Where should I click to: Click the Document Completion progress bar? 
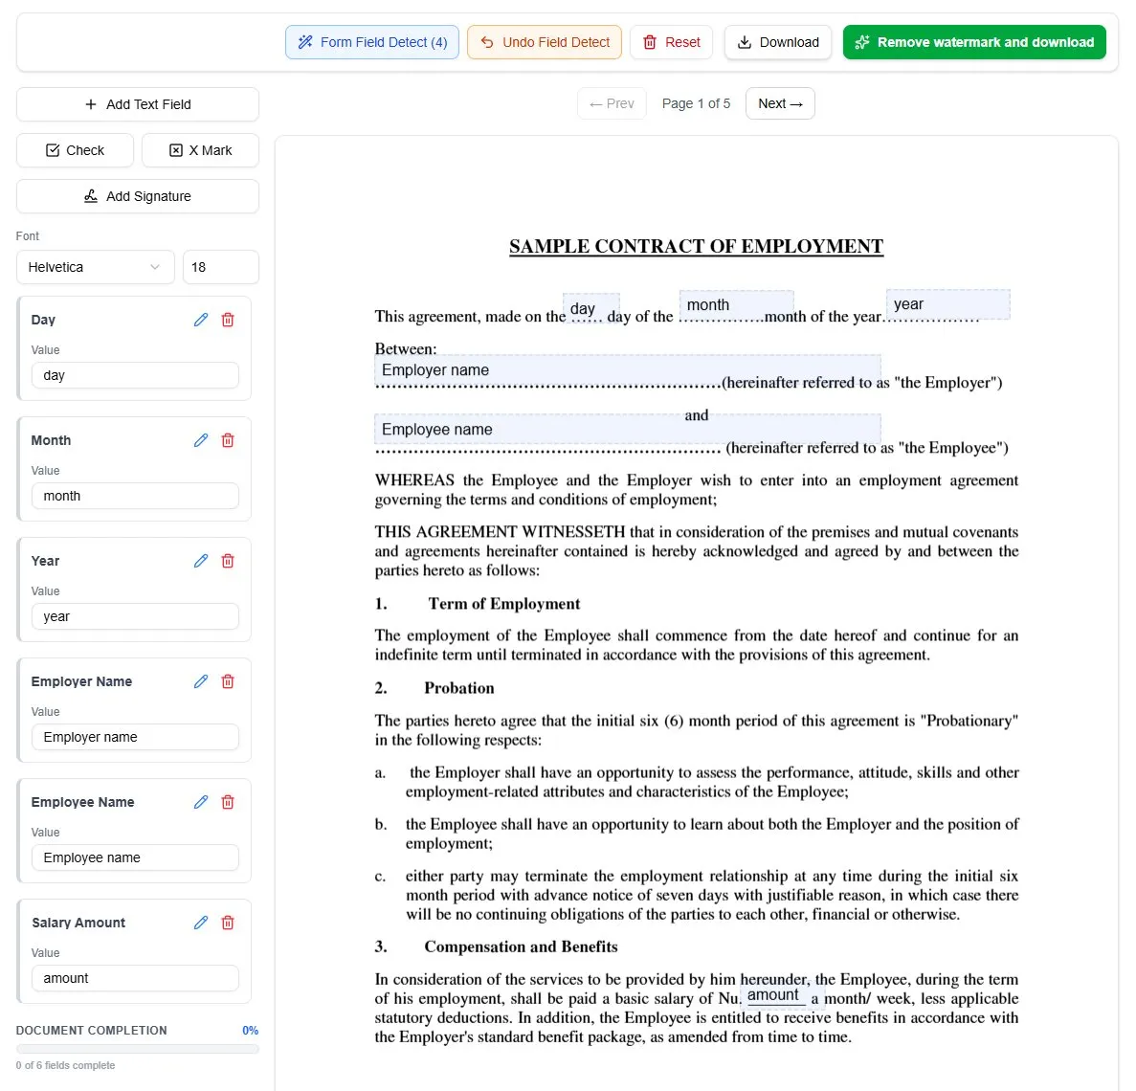(x=138, y=1048)
